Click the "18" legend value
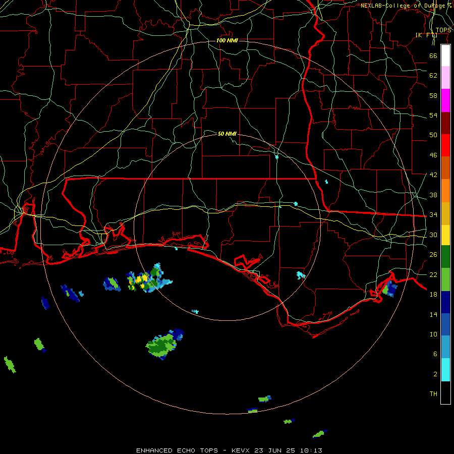This screenshot has width=454, height=454. 433,295
